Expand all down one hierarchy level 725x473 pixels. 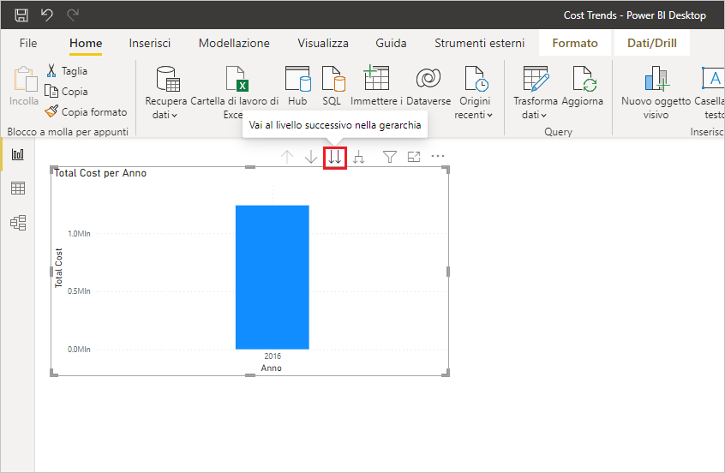click(x=359, y=157)
